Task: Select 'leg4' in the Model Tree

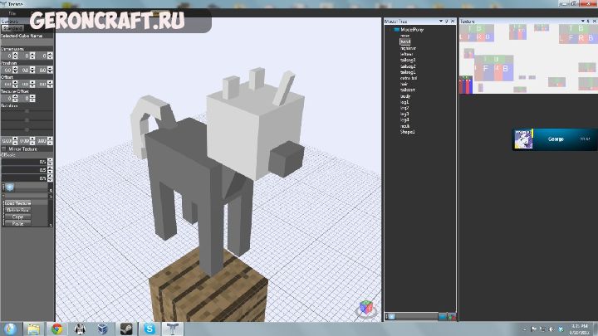Action: point(404,119)
